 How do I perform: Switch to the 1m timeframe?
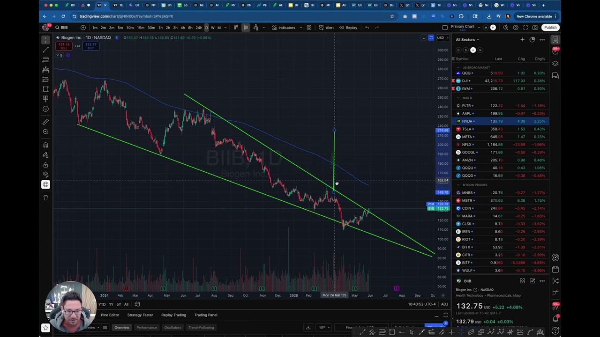click(95, 28)
